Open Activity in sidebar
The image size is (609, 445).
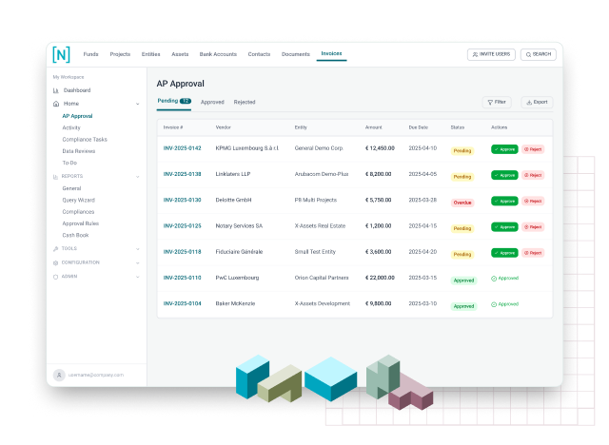(71, 127)
